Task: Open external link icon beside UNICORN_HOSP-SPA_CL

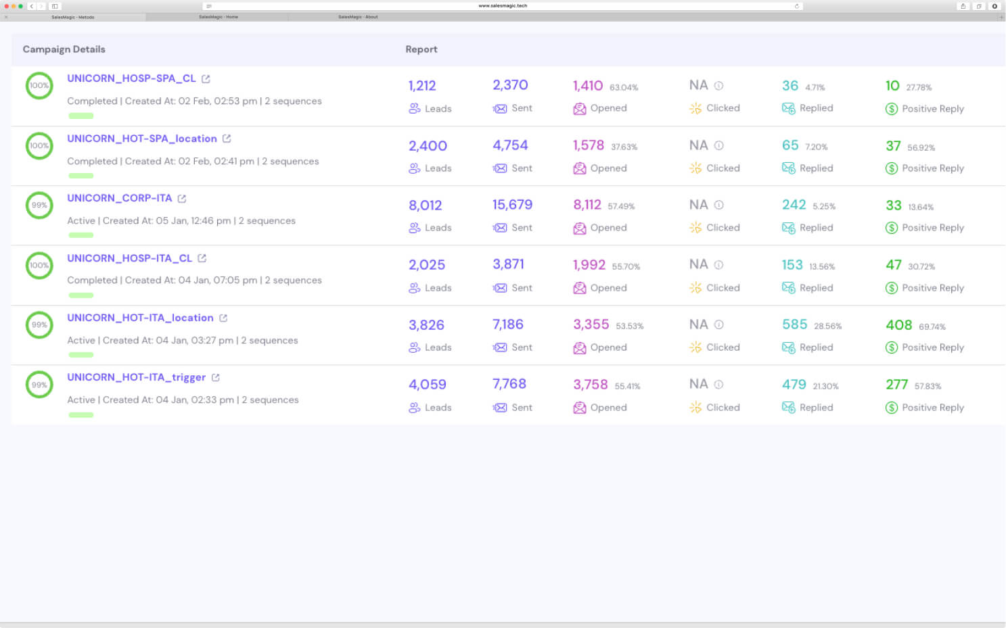Action: 206,79
